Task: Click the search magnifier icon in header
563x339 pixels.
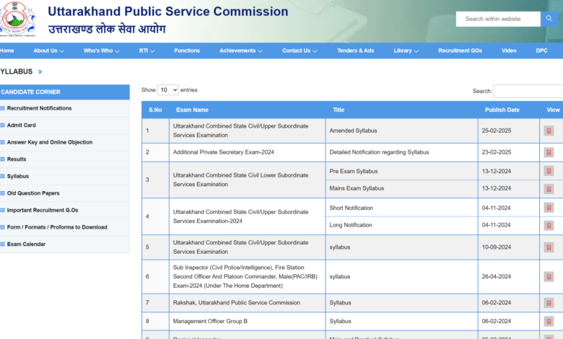Action: 551,19
